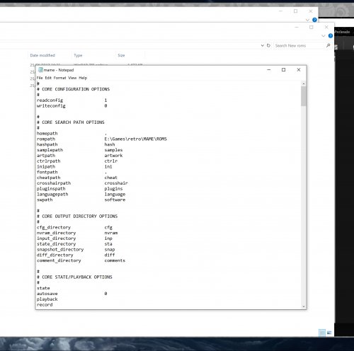Click the 'artpath' entry
Viewport: 354px width, 351px height.
coord(46,156)
